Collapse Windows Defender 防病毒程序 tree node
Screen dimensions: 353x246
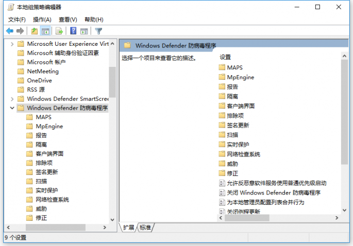(12, 108)
